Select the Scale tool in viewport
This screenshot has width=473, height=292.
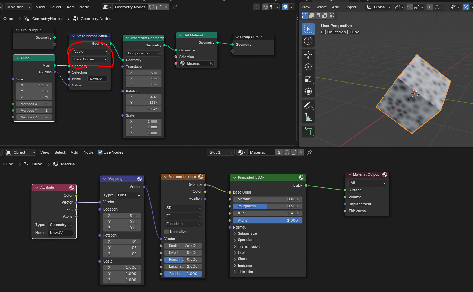click(x=308, y=79)
